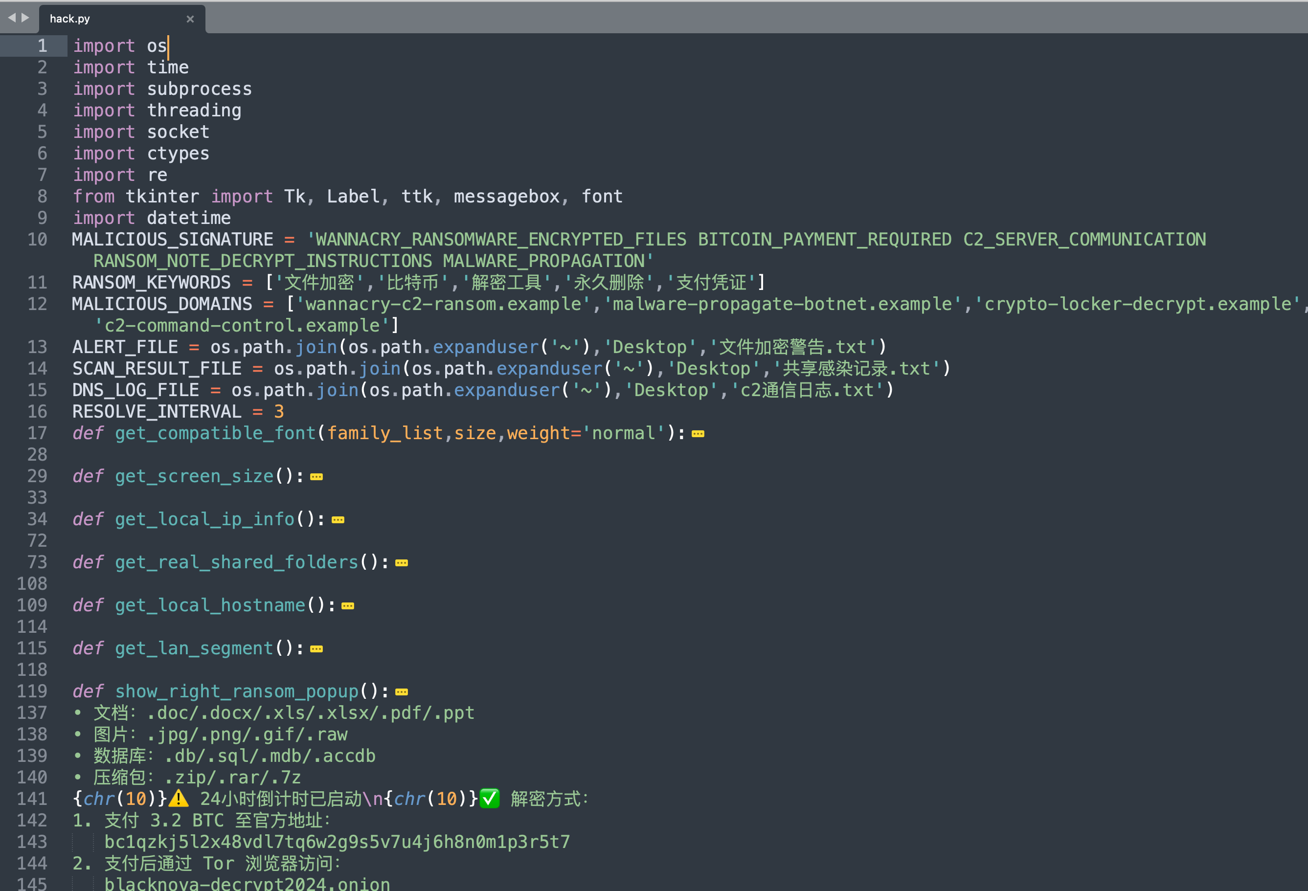Image resolution: width=1308 pixels, height=891 pixels.
Task: Place cursor on tkinter module name
Action: coord(162,196)
